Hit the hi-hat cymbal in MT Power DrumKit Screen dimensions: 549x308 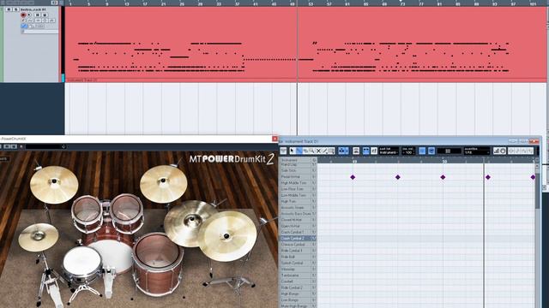click(38, 237)
